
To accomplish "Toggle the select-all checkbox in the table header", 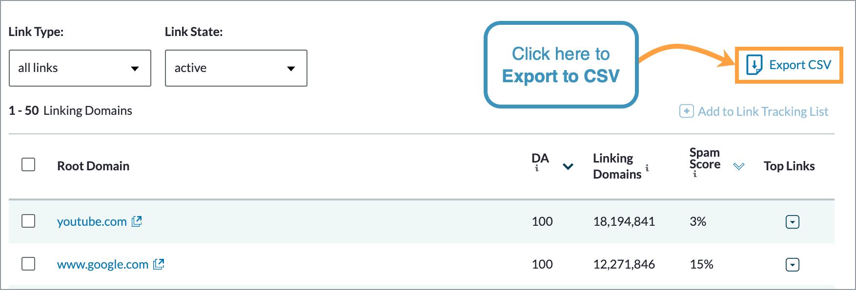I will (28, 165).
